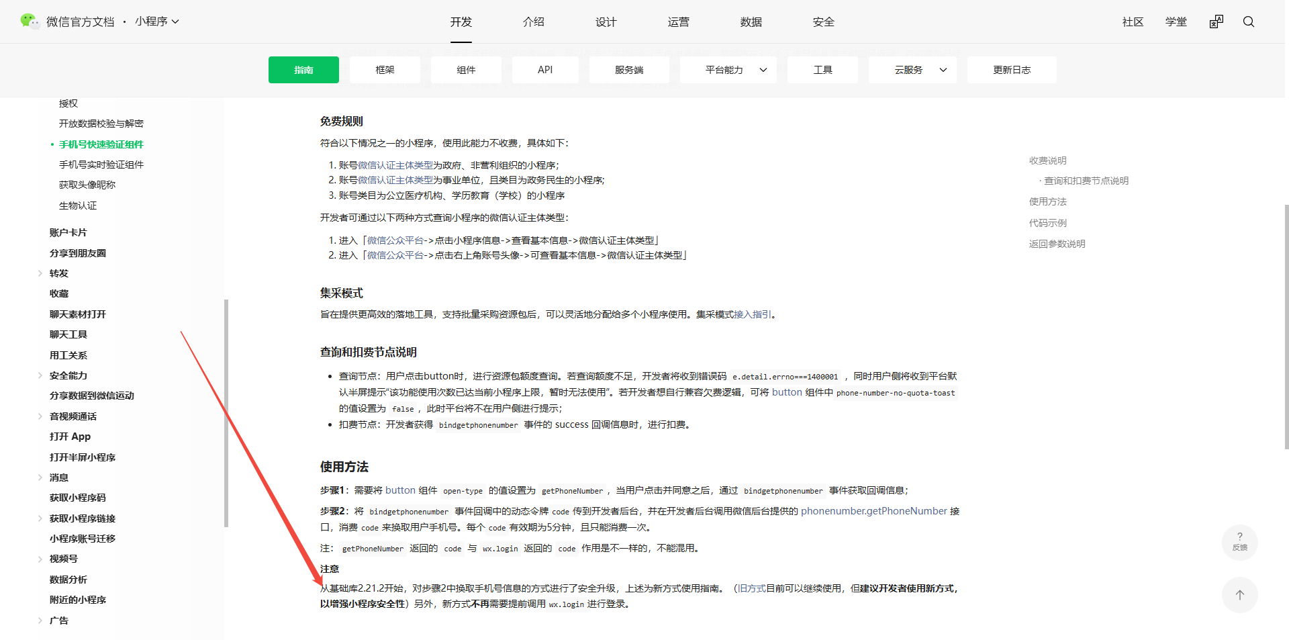Expand the 音视频通话 sidebar section

[40, 416]
